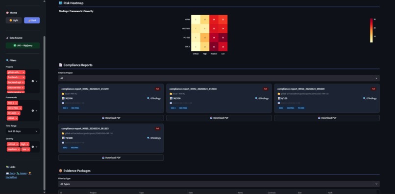Select the PCI-DSS Low heatmap cell

(223, 38)
